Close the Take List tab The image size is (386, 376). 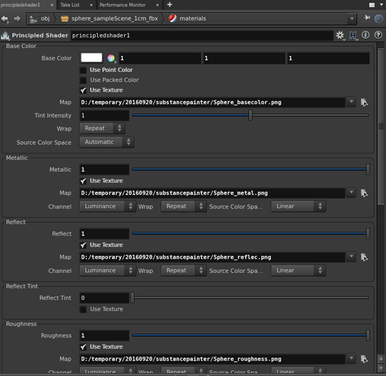[91, 5]
